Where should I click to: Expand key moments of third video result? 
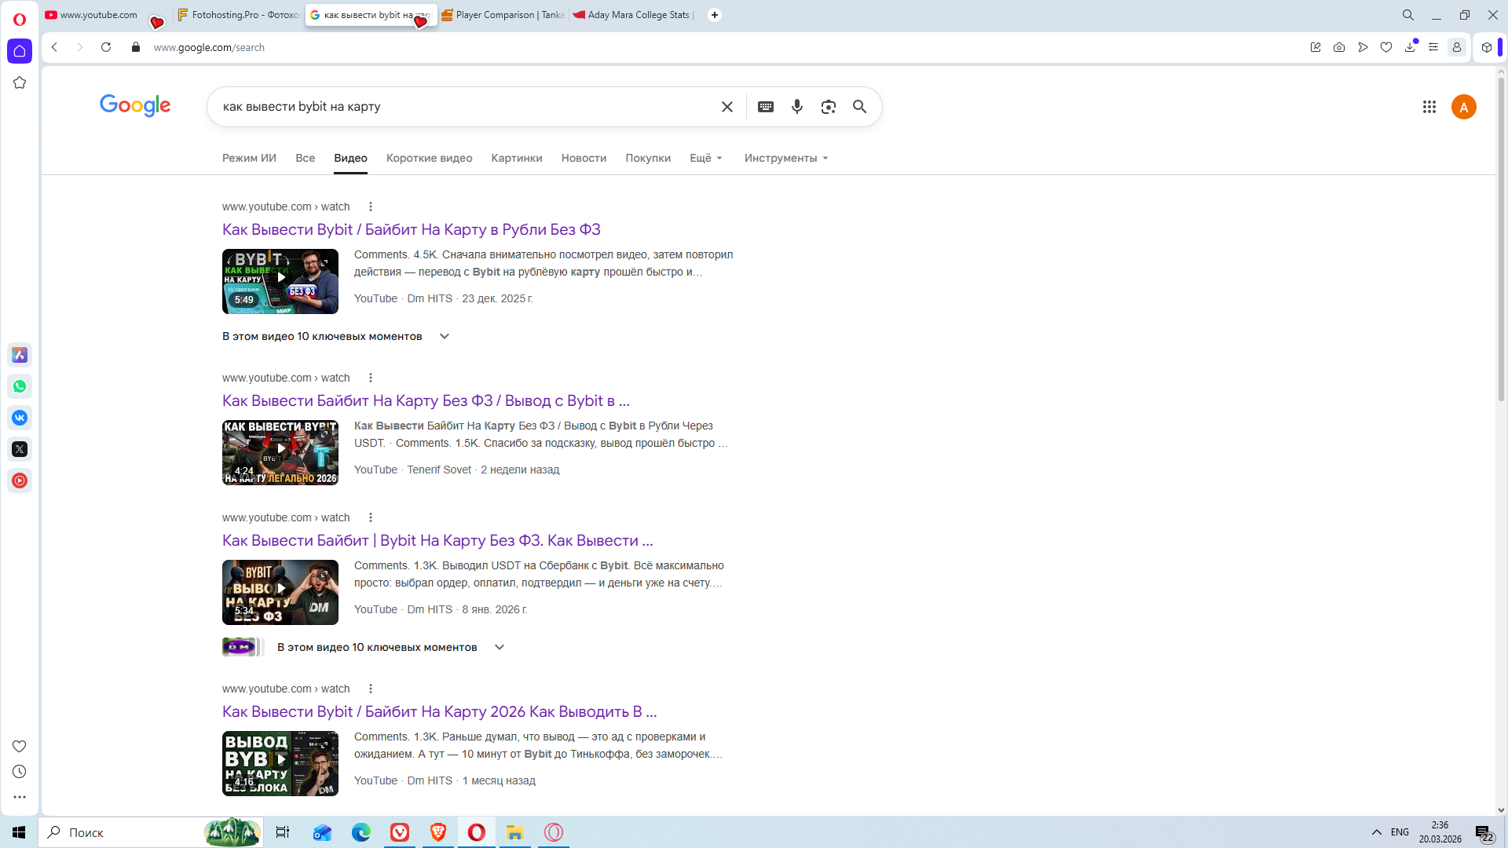click(499, 647)
